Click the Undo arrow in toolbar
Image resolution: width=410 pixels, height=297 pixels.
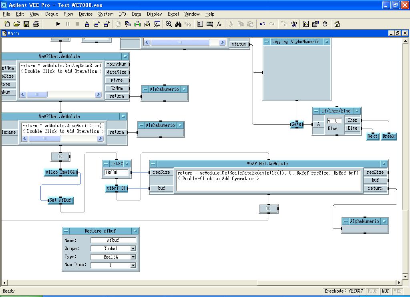tap(263, 24)
